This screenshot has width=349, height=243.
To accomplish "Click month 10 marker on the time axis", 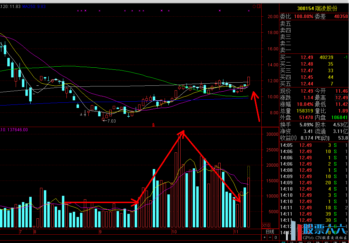I will 174,232.
